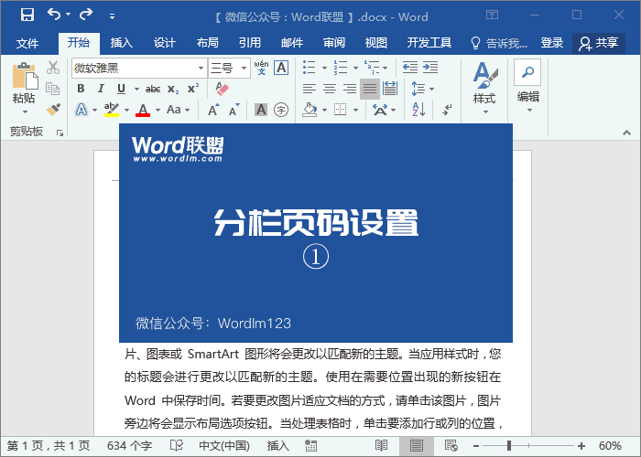Apply red font color
641x457 pixels.
pyautogui.click(x=143, y=110)
